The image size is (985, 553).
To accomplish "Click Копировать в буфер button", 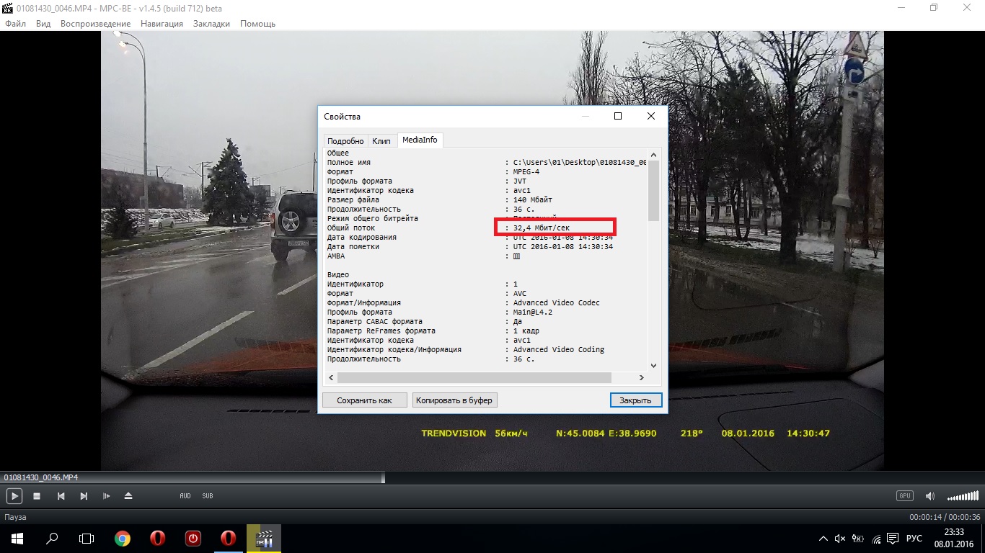I will click(x=454, y=400).
